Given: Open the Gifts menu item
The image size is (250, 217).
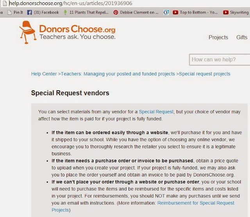Looking at the screenshot, I should pos(242,37).
